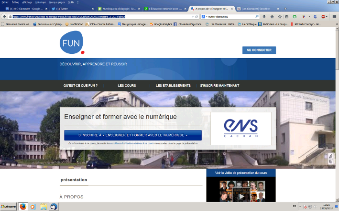Click the search magnifier icon in search box
This screenshot has height=211, width=339.
click(257, 16)
